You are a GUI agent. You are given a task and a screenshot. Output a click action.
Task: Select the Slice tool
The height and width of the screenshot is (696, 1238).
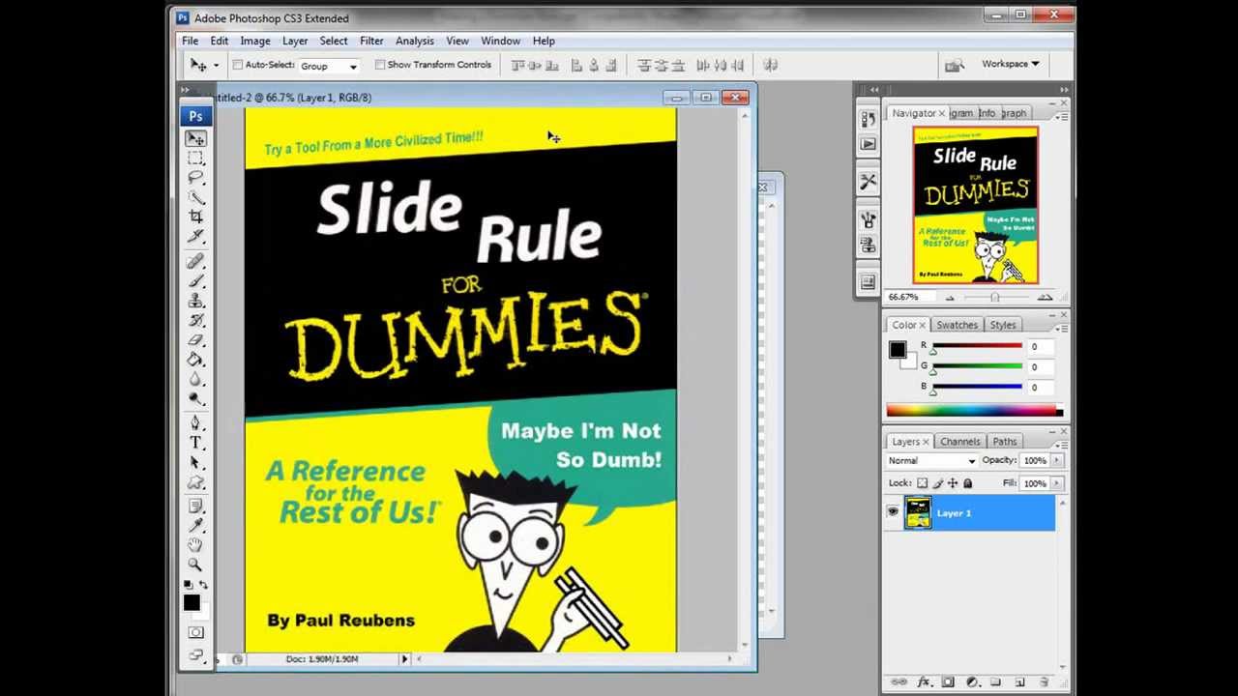(195, 236)
